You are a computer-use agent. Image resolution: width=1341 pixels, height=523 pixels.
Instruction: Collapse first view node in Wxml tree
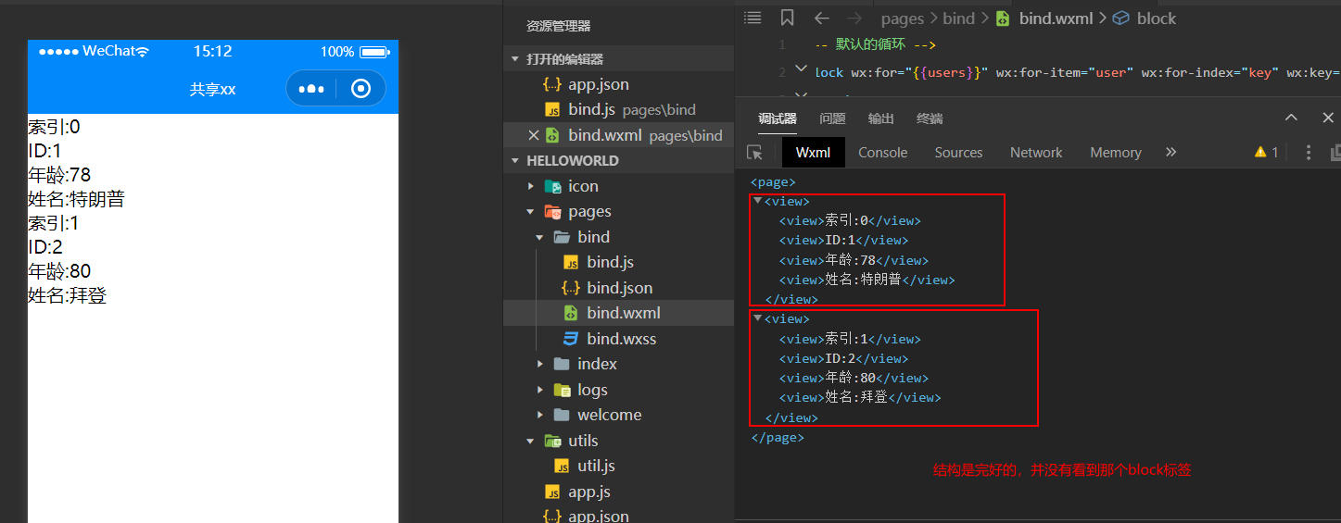tap(758, 200)
